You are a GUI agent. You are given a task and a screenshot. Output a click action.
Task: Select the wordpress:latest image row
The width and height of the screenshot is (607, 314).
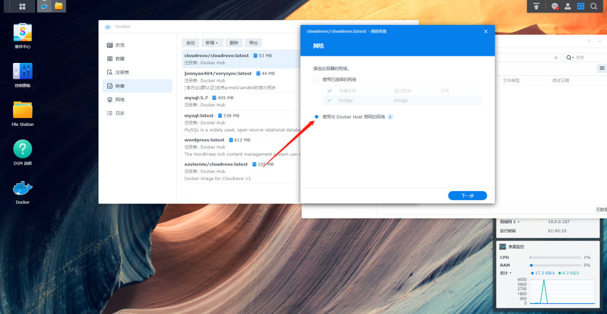(x=241, y=147)
